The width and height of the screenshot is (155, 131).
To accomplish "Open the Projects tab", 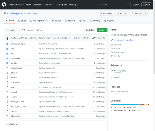I will coord(70,21).
